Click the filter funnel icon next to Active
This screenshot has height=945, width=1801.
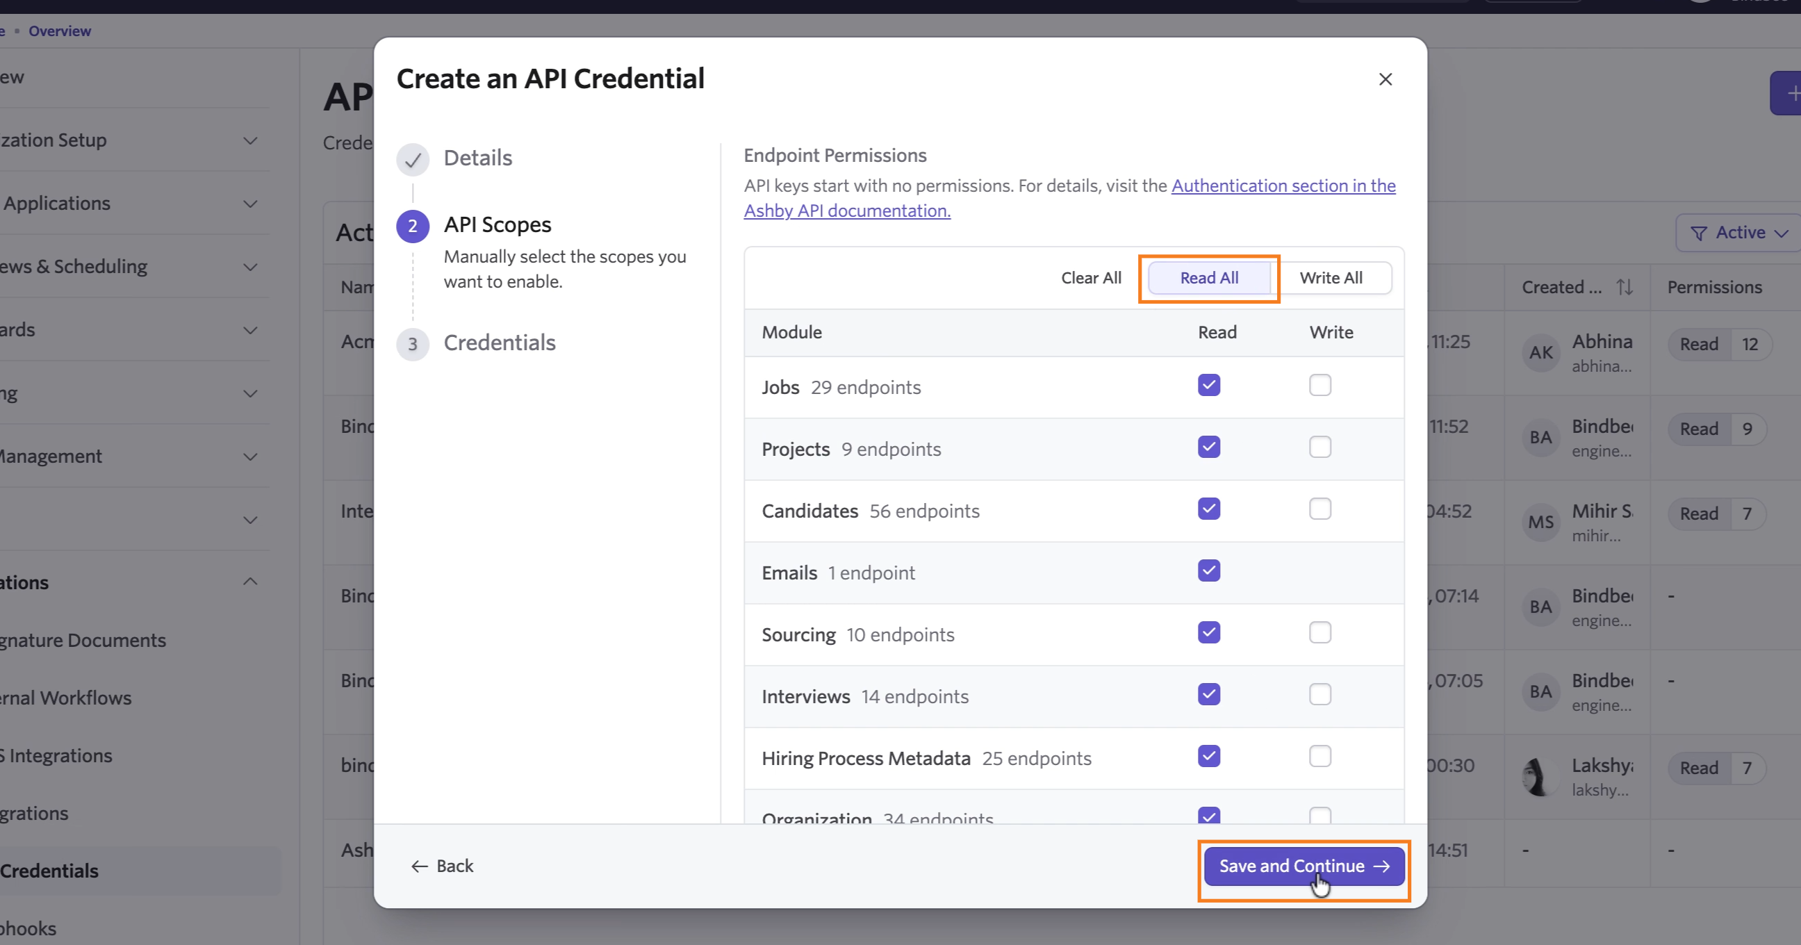click(x=1698, y=233)
